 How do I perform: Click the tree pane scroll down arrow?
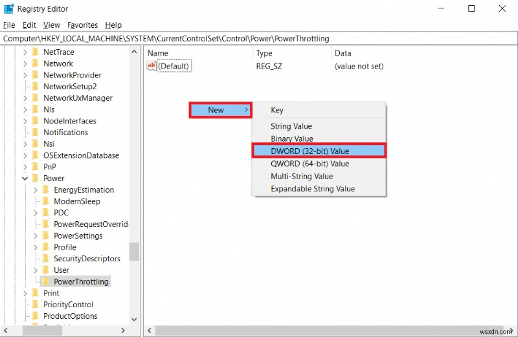pyautogui.click(x=134, y=319)
